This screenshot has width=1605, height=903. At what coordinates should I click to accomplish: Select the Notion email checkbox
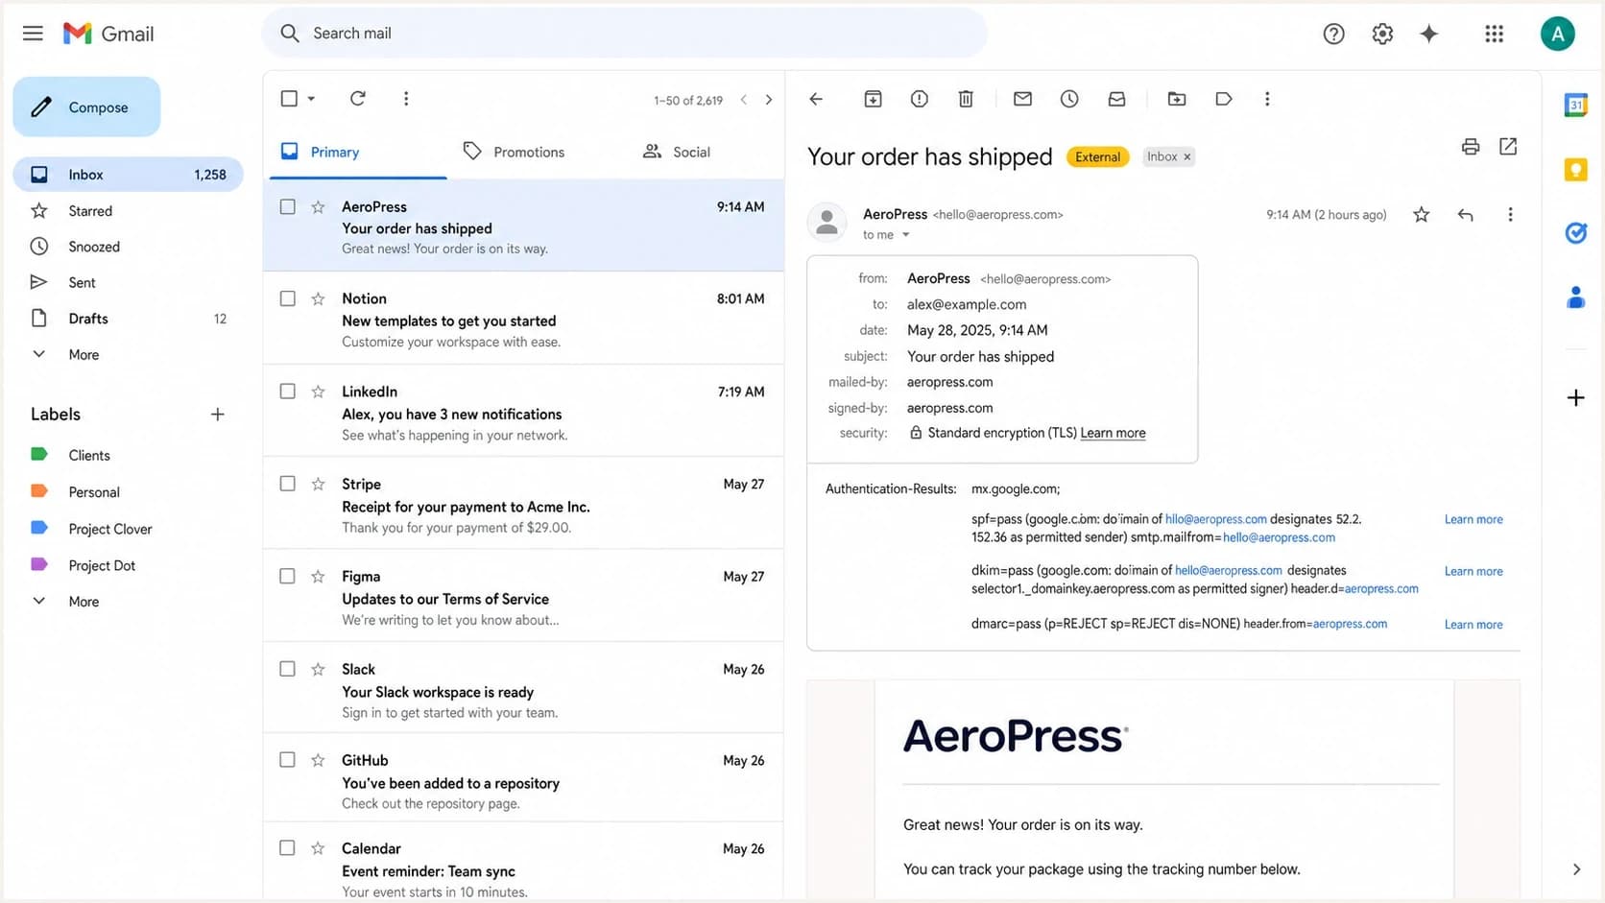click(x=287, y=298)
